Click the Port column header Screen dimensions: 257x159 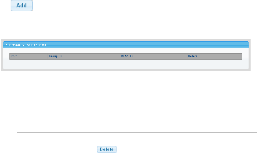pyautogui.click(x=29, y=56)
